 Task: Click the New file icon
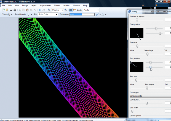(4, 10)
